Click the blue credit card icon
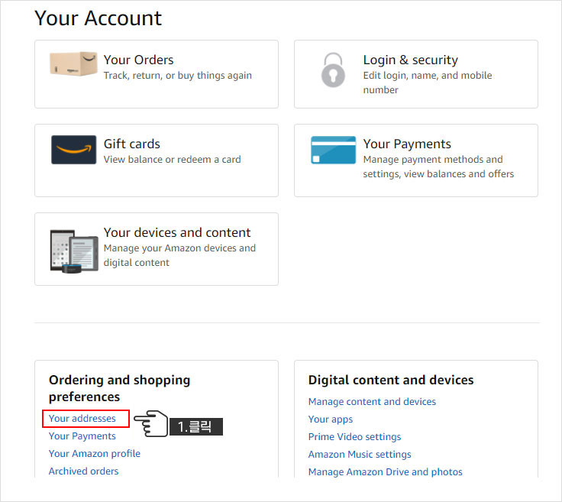This screenshot has width=562, height=502. click(x=333, y=150)
